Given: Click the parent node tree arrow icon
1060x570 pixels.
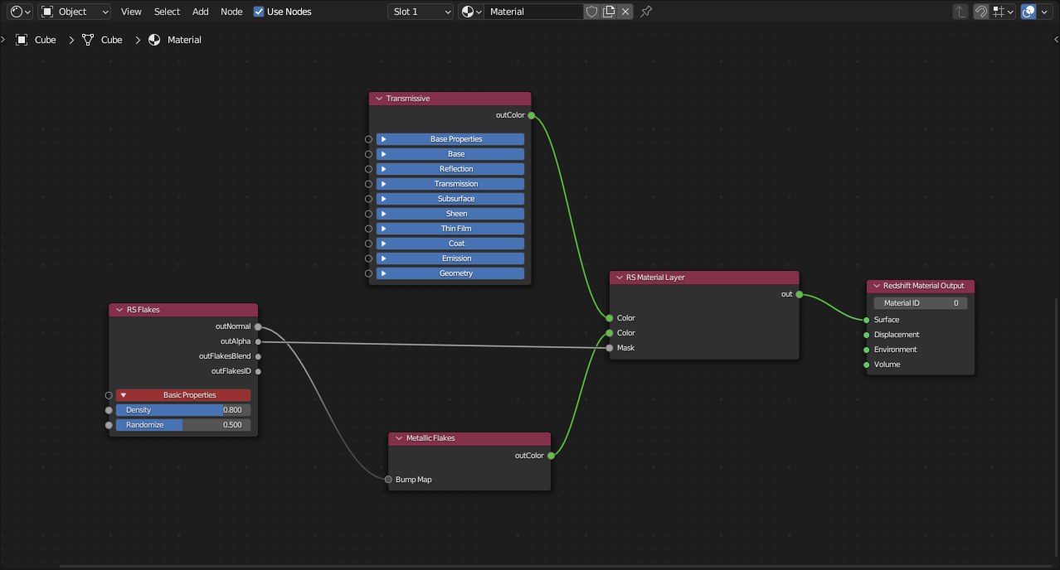Looking at the screenshot, I should [x=960, y=12].
